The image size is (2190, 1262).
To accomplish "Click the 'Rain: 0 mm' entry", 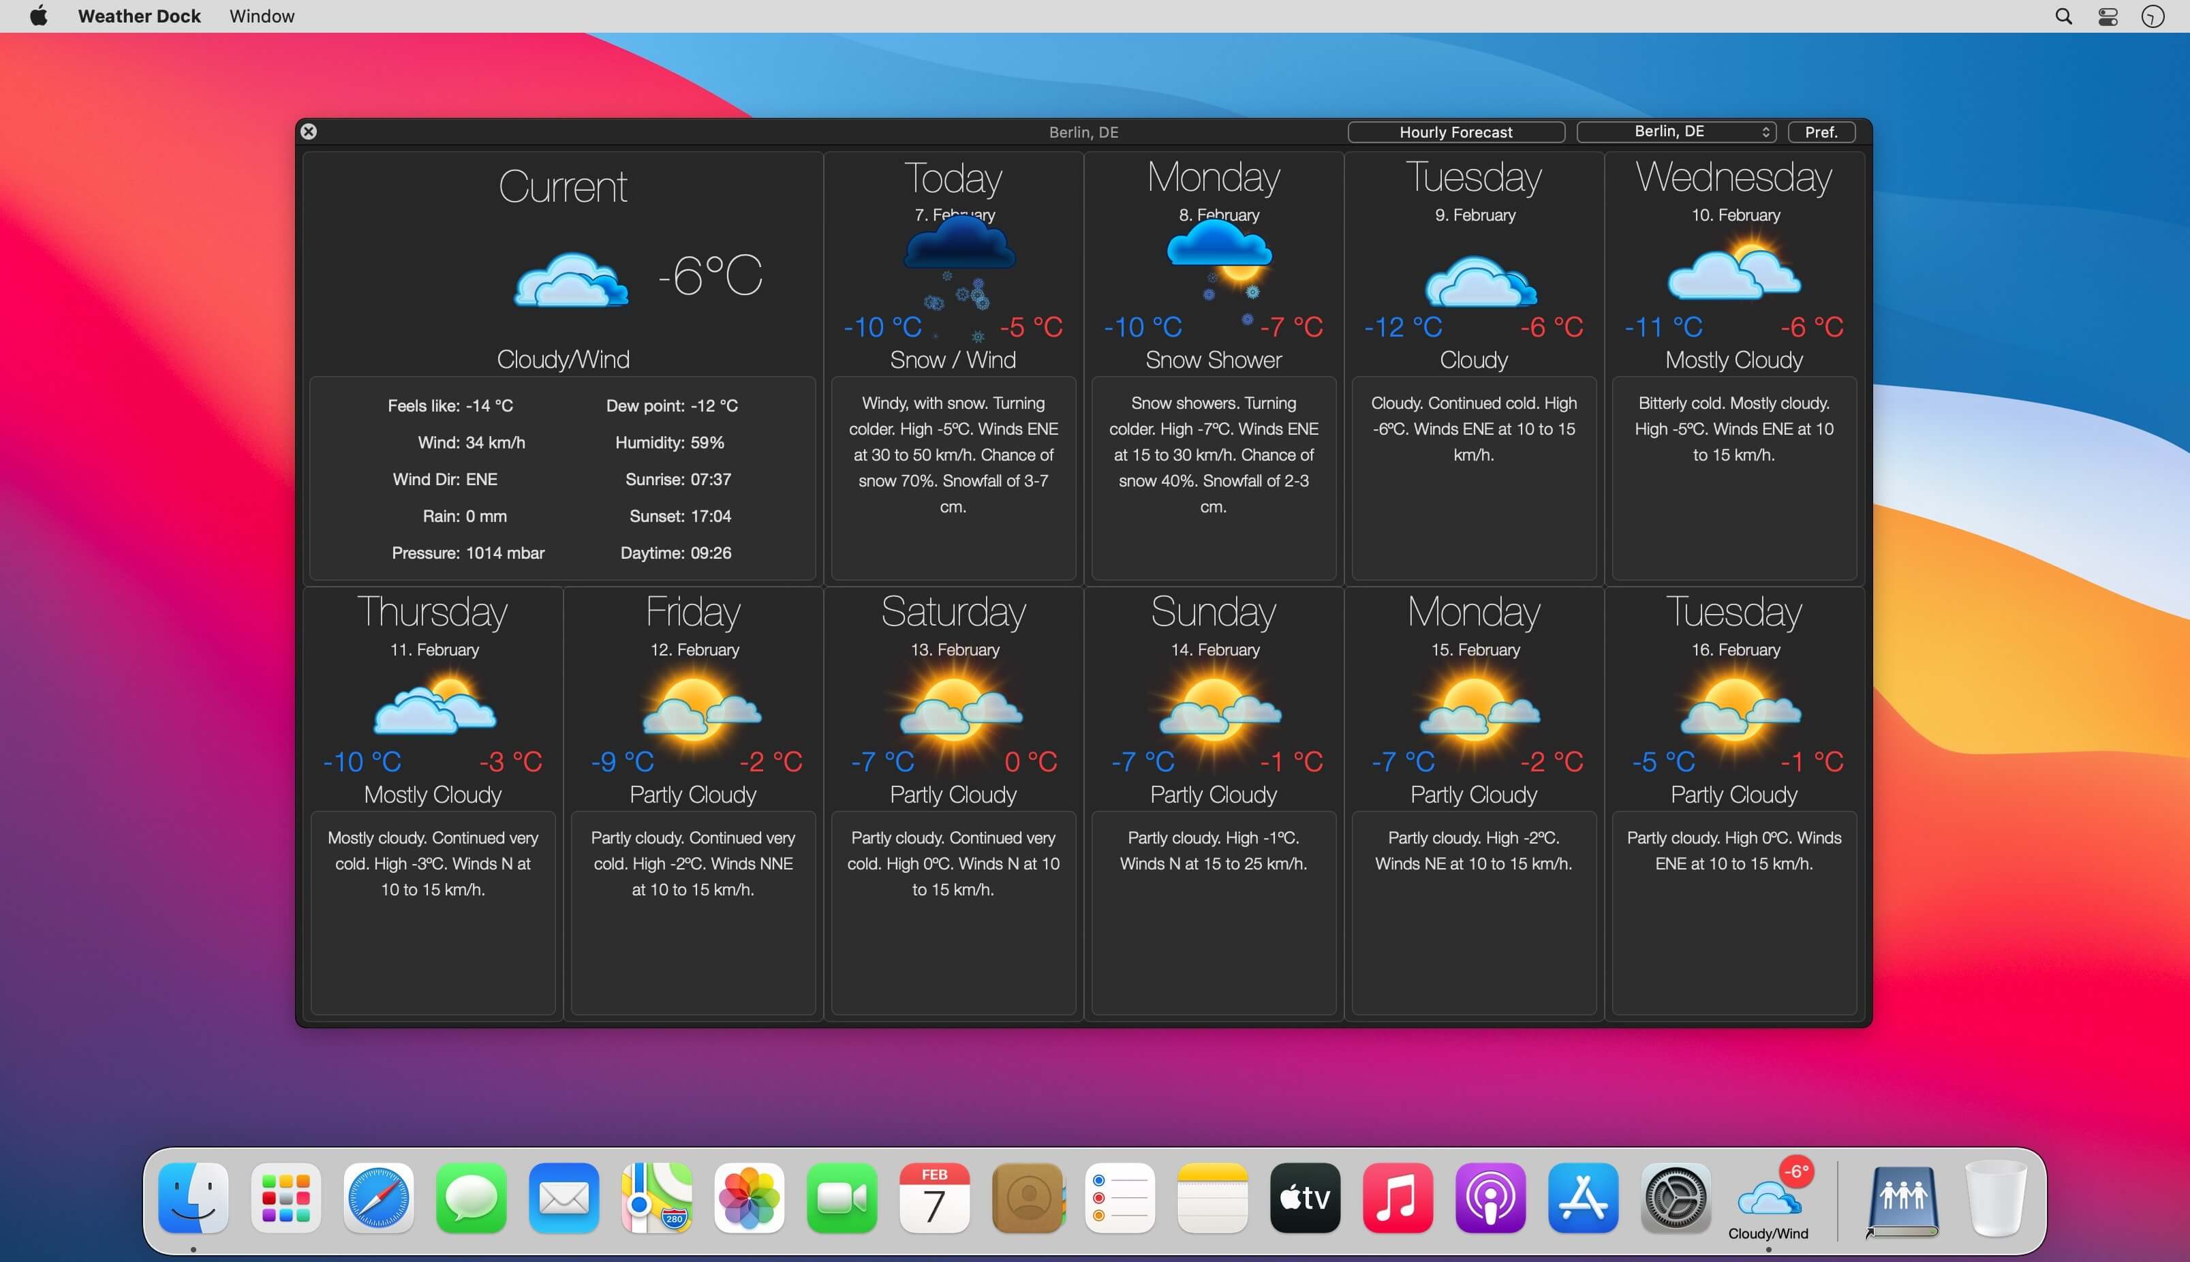I will pyautogui.click(x=465, y=516).
